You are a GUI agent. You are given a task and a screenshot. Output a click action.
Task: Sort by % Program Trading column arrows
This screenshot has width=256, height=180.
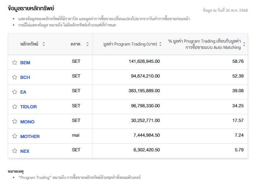click(244, 44)
